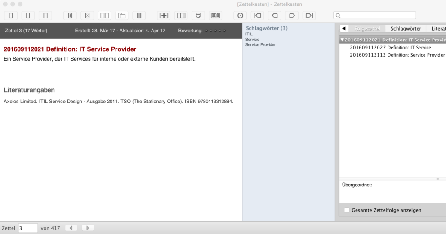Show the previous Zettel via the bottom left arrow
446x234 pixels.
[x=71, y=228]
